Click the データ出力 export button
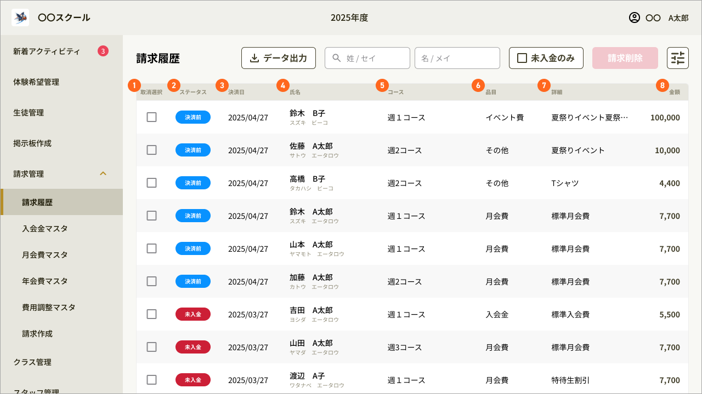702x394 pixels. tap(279, 57)
